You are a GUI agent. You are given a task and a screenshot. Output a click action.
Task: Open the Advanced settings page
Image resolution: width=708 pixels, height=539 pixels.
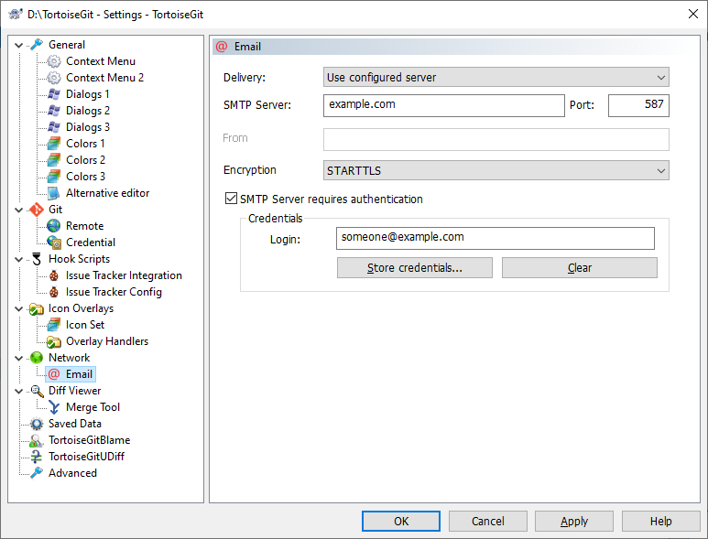click(72, 473)
